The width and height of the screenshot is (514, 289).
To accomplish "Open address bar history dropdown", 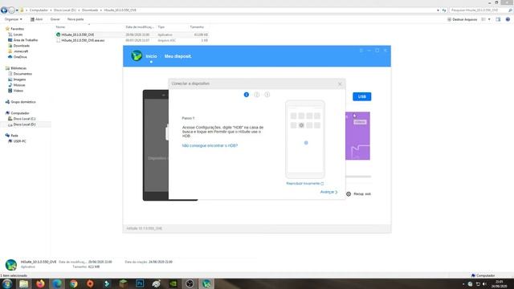I will 438,10.
